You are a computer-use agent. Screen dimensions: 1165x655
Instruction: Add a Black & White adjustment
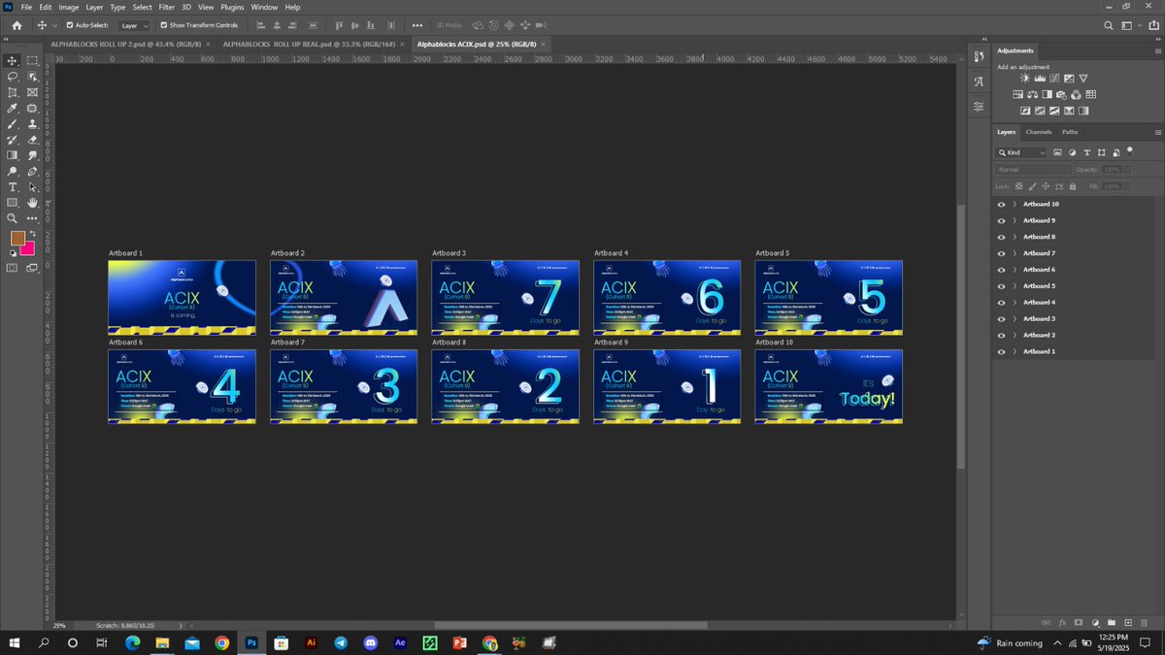point(1048,94)
